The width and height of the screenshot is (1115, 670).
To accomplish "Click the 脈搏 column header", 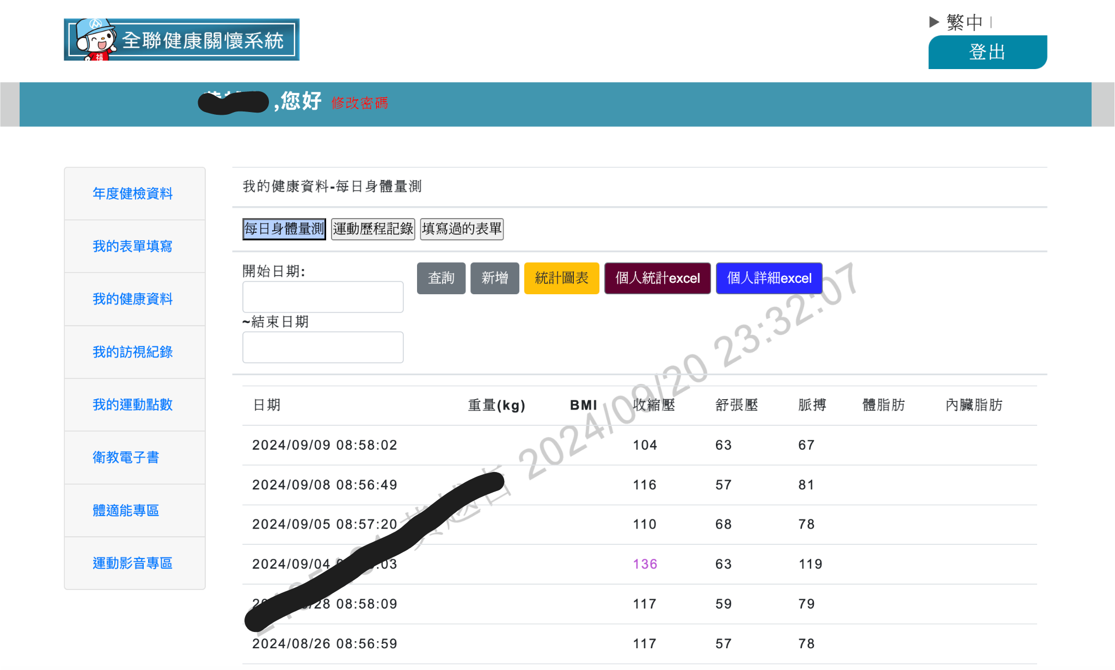I will pos(812,405).
